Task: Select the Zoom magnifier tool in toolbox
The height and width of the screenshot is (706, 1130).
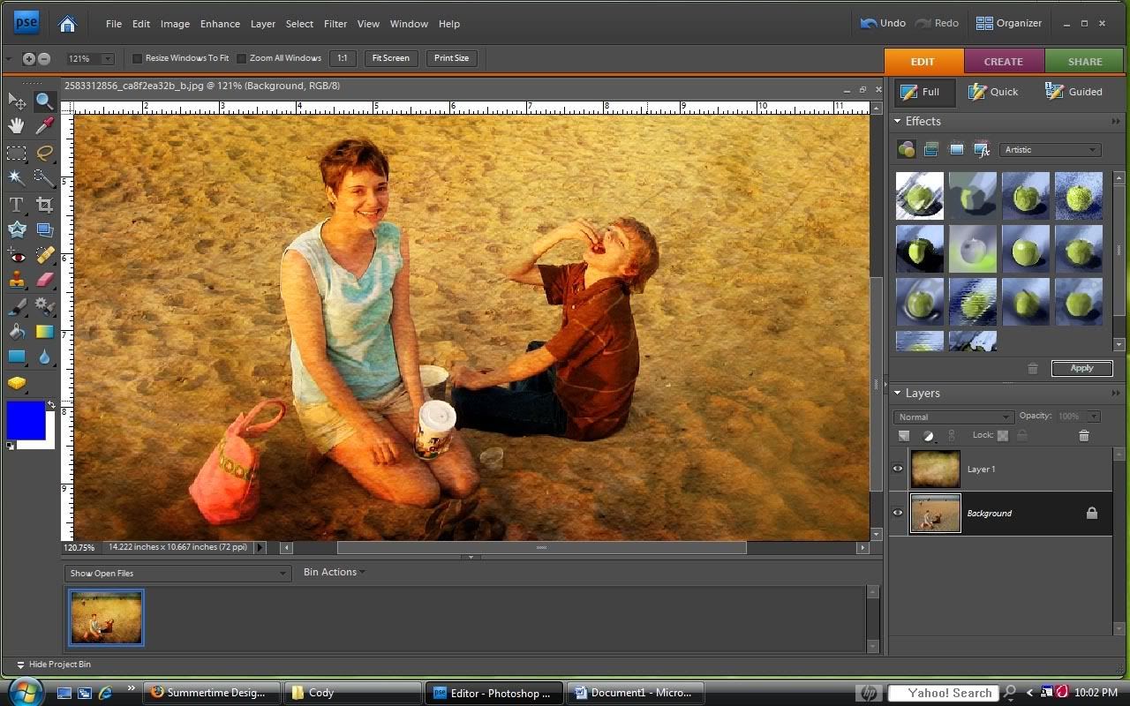Action: click(44, 101)
